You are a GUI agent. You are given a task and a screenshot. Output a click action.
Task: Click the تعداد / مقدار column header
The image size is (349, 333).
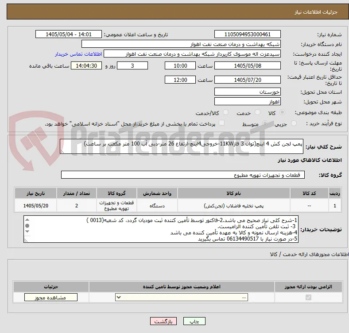click(77, 193)
